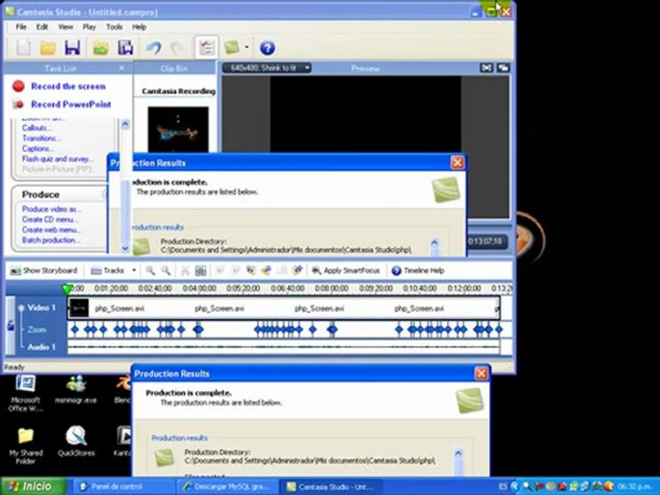Screen dimensions: 660x495
Task: Select the Camtasia Recording clip thumbnail
Action: [178, 130]
